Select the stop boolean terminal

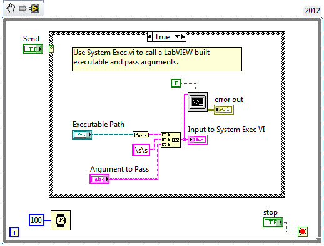coord(273,222)
